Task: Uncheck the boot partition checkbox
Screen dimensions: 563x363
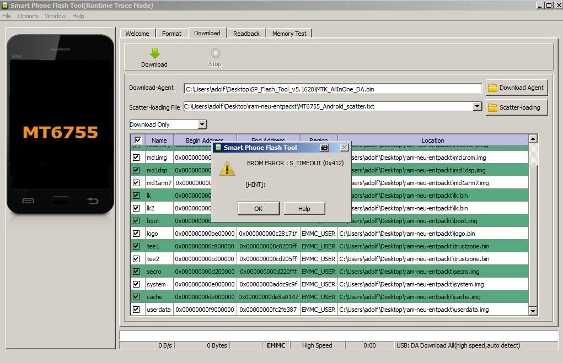Action: click(136, 220)
